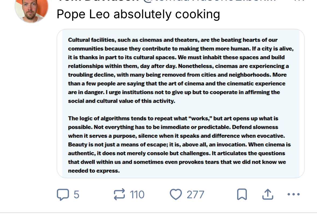Click the line "Beauty is not just a means of escape"

click(x=179, y=145)
